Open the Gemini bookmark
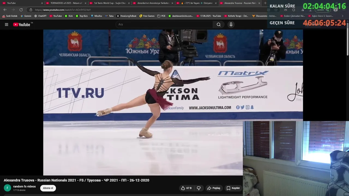This screenshot has height=196, width=349. [x=26, y=16]
